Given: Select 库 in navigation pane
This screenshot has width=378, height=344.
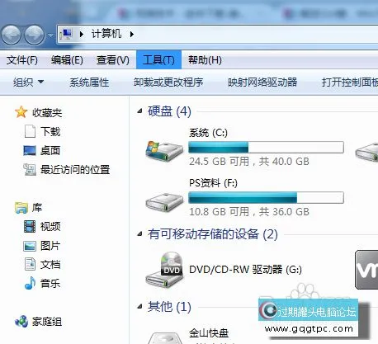Looking at the screenshot, I should [37, 208].
